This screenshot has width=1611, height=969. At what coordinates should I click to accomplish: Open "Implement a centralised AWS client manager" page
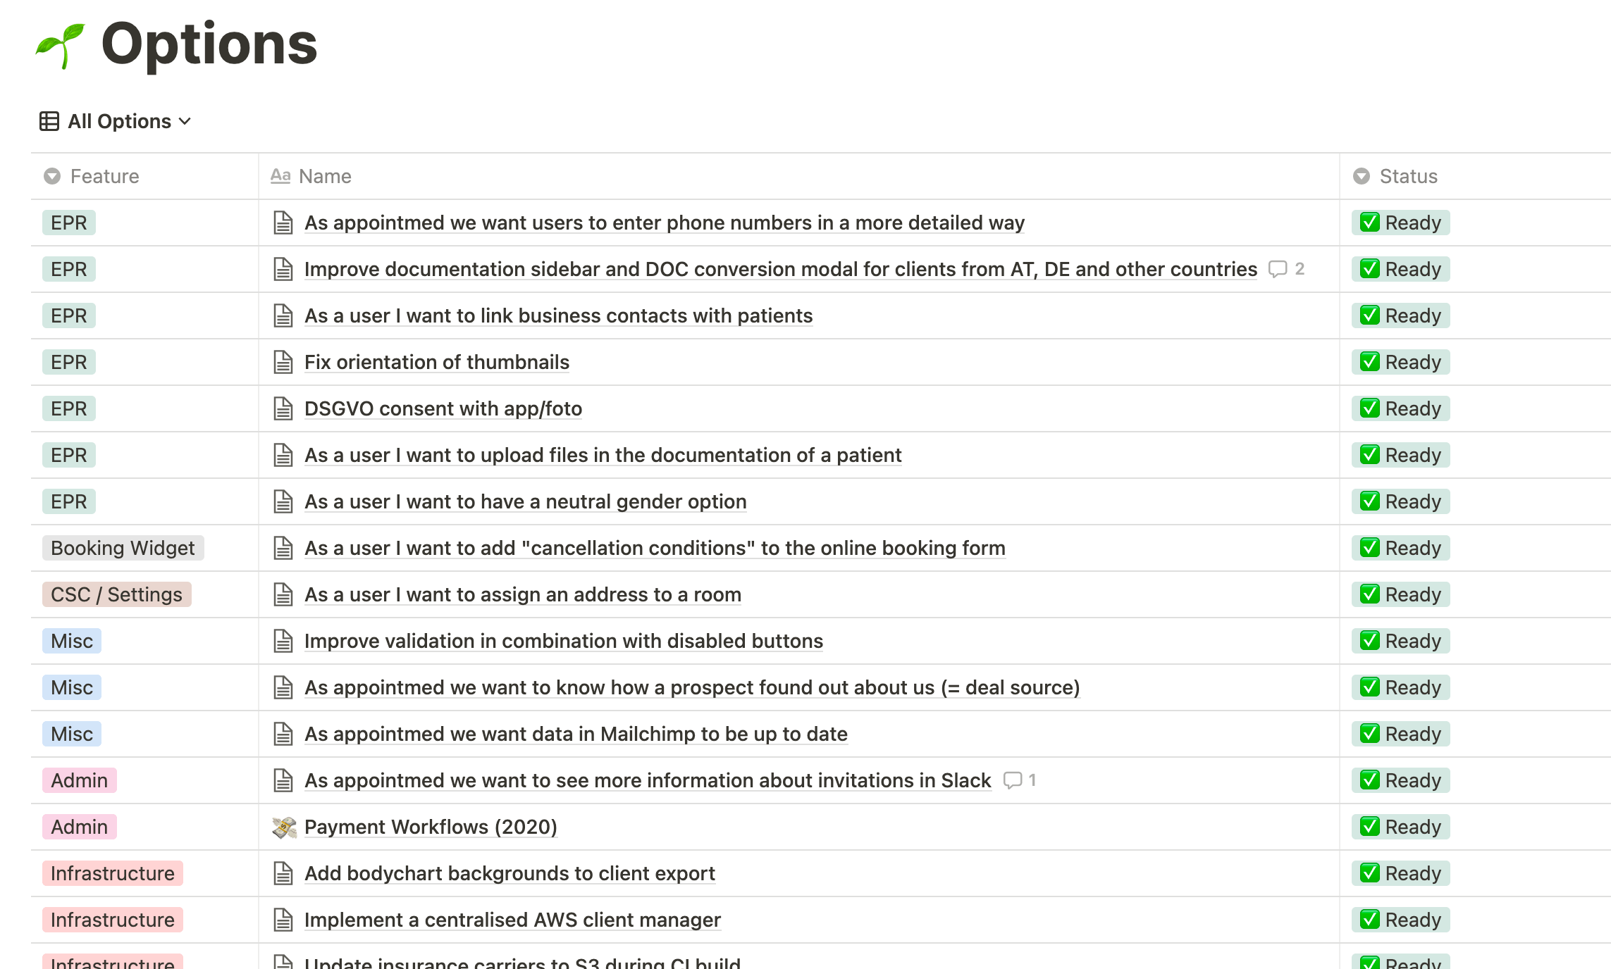click(x=512, y=920)
